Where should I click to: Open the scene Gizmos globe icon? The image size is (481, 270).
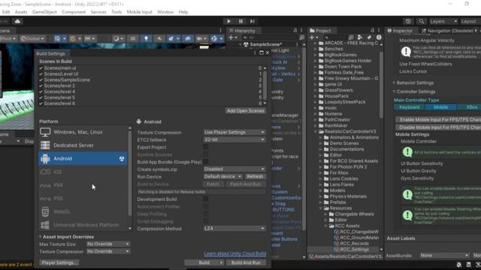(x=214, y=38)
